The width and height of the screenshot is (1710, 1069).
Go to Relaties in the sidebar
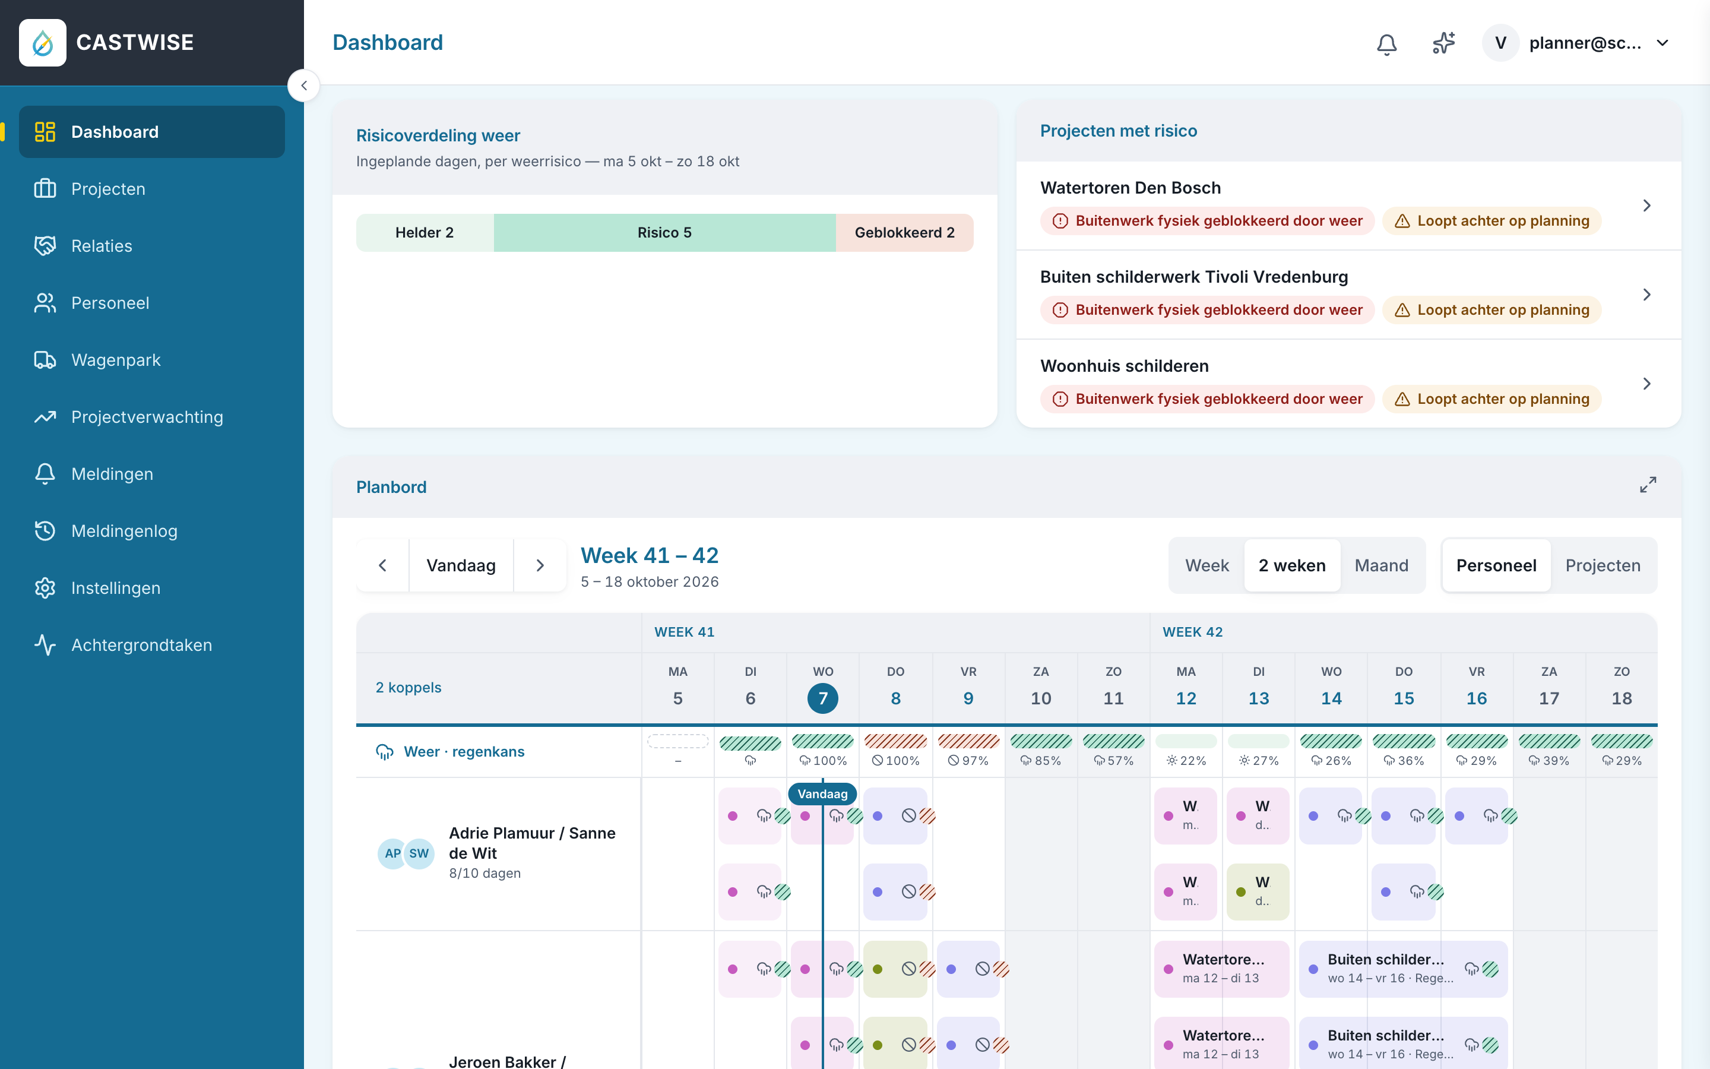[152, 246]
